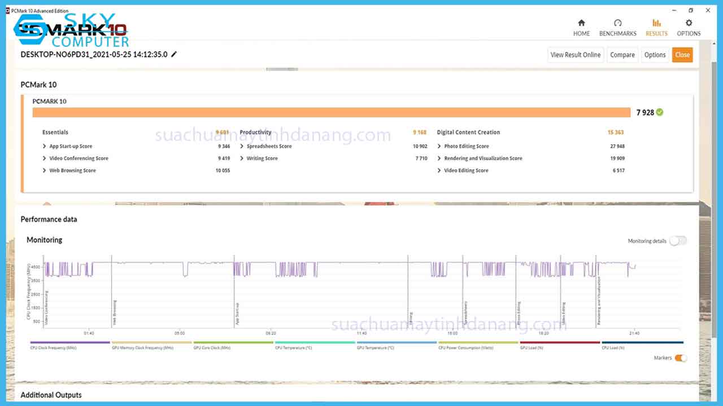Image resolution: width=723 pixels, height=406 pixels.
Task: Click the App Start-up chart marker
Action: (237, 315)
